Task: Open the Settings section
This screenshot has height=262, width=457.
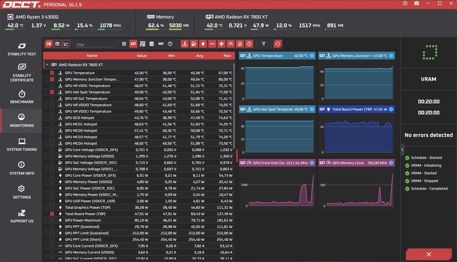Action: point(21,192)
